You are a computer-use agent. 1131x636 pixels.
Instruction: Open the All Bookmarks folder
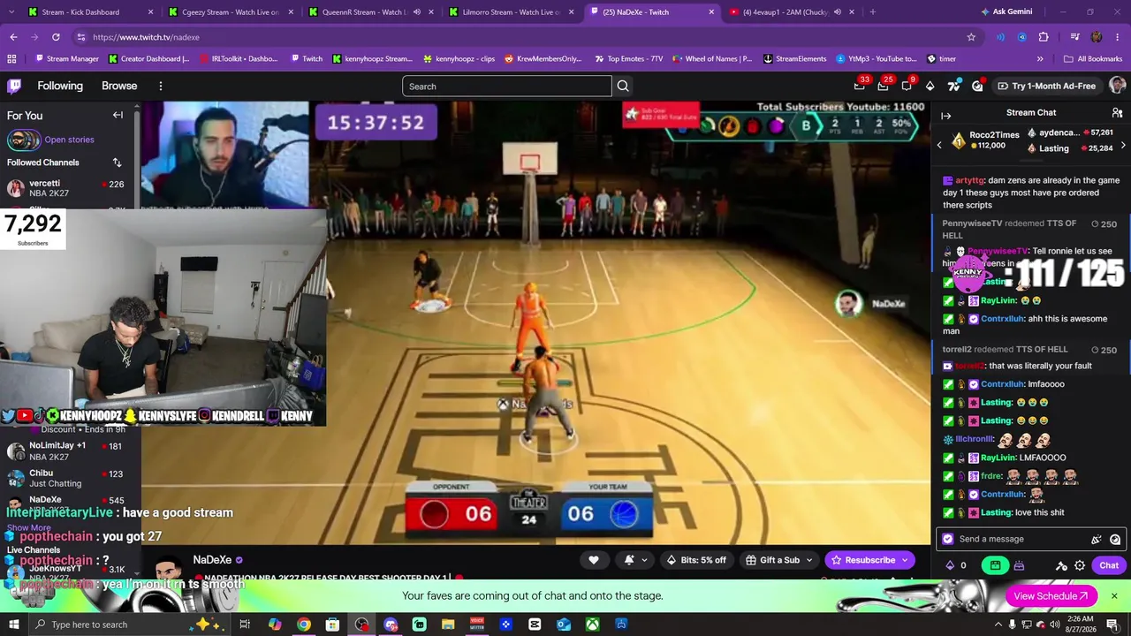click(1093, 59)
